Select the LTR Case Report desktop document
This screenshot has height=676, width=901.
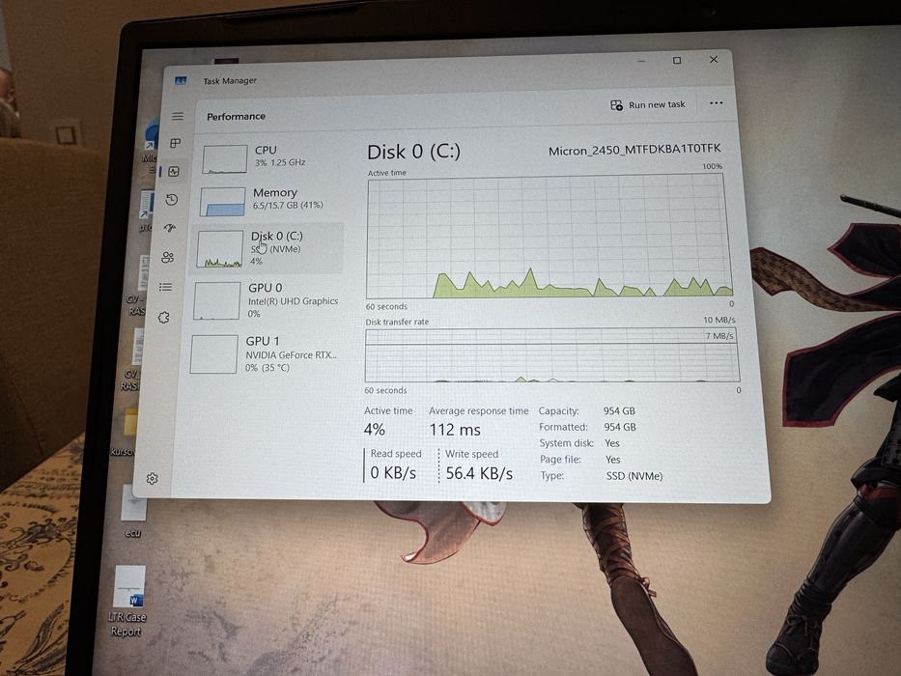(128, 602)
